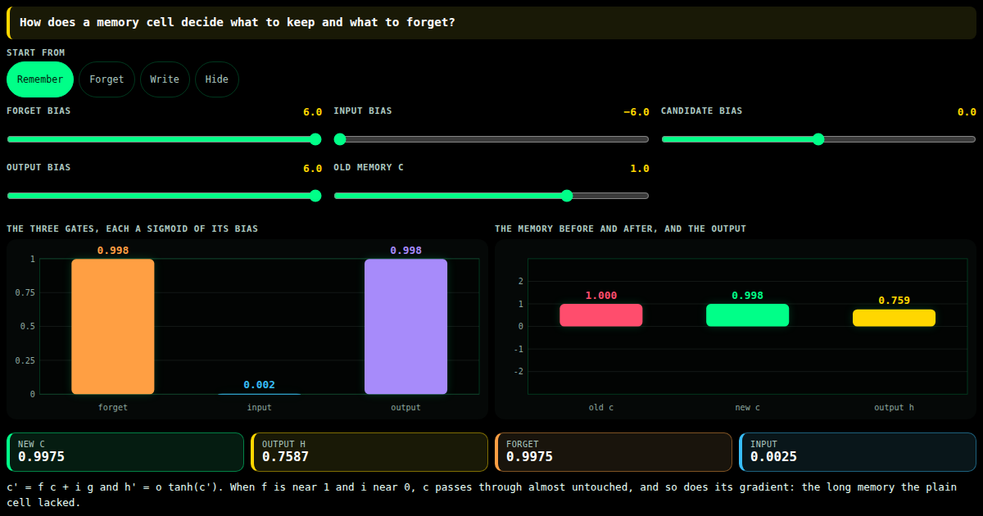Adjust the Input Bias slider

491,139
